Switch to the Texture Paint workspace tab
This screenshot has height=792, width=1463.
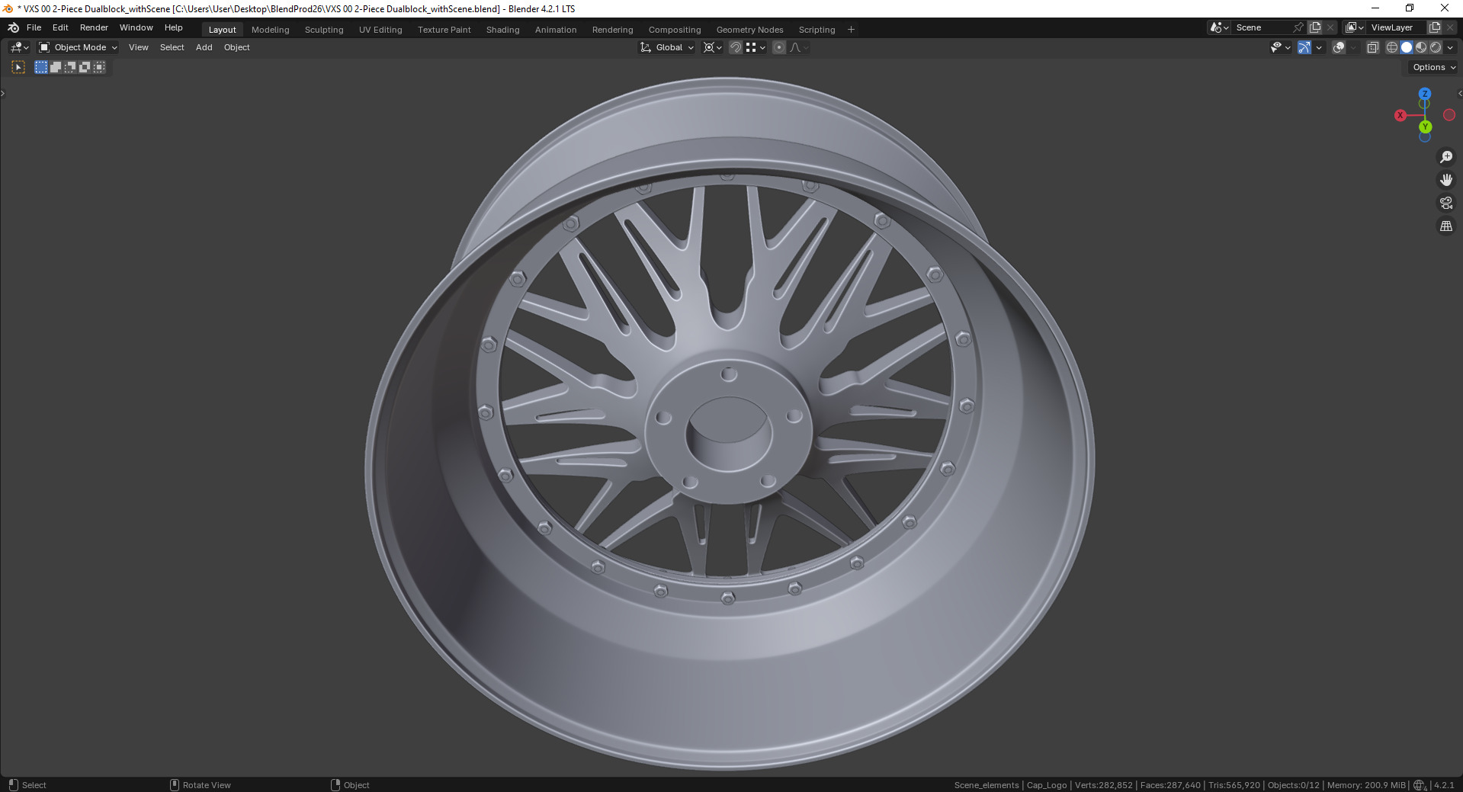tap(444, 30)
